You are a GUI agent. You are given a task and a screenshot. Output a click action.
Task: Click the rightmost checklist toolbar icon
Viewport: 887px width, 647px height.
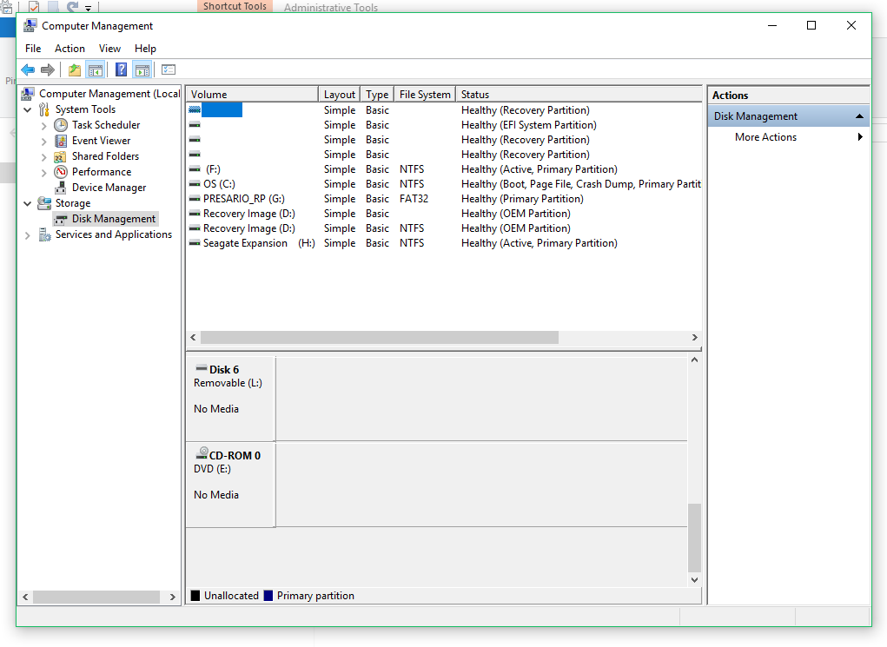pos(169,70)
